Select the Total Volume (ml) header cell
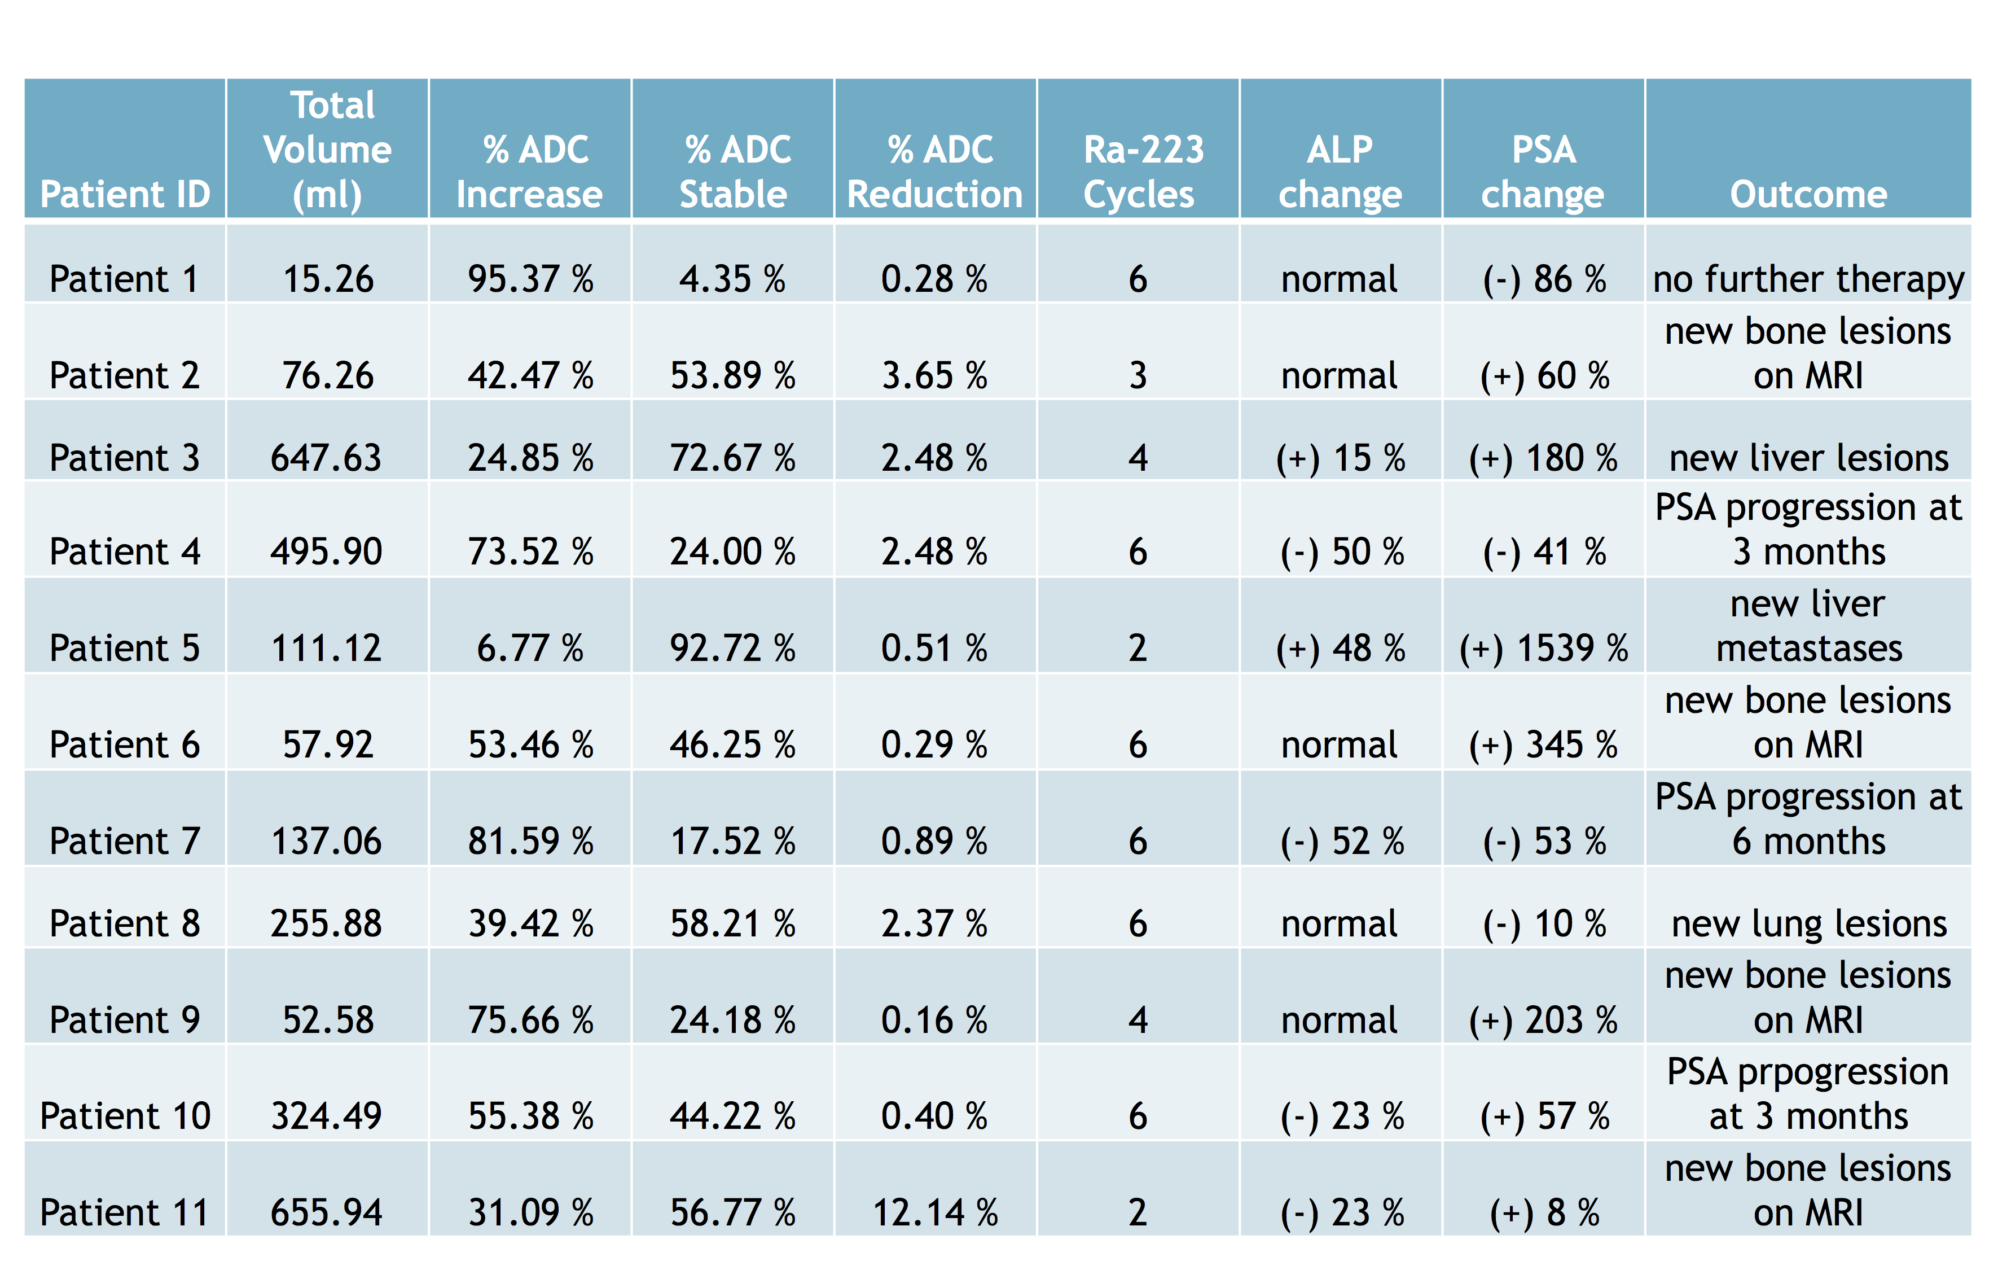 (328, 150)
